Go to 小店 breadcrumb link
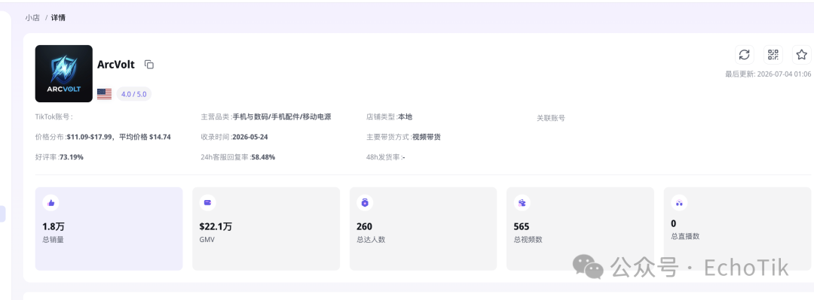This screenshot has width=814, height=300. (32, 17)
